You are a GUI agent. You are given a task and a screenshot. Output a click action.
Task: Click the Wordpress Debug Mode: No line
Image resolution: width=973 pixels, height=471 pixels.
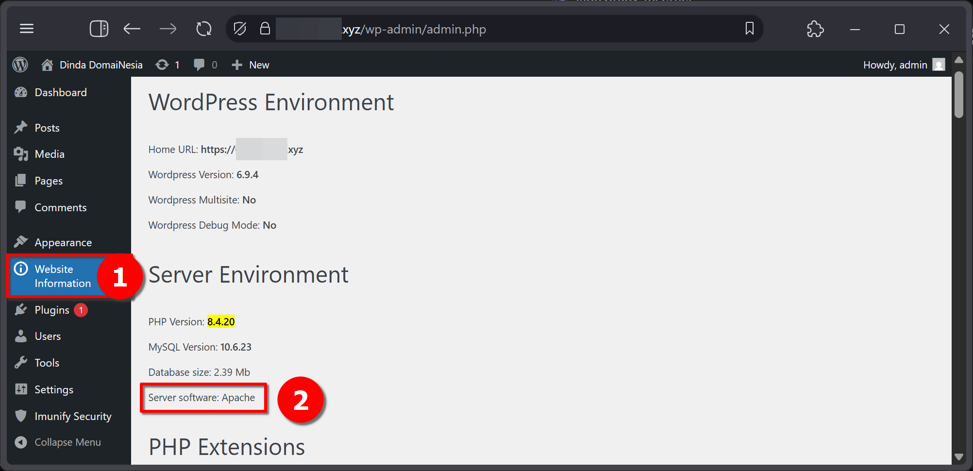(x=212, y=225)
